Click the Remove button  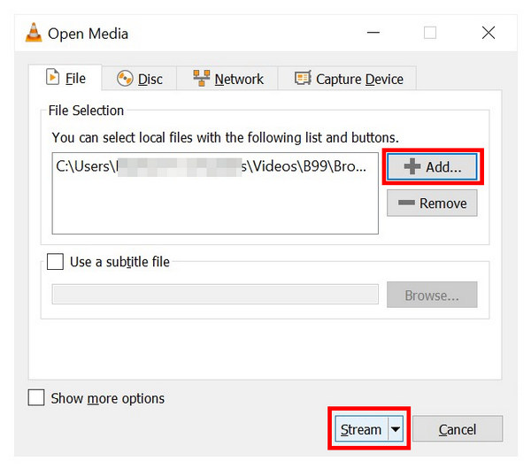[432, 204]
